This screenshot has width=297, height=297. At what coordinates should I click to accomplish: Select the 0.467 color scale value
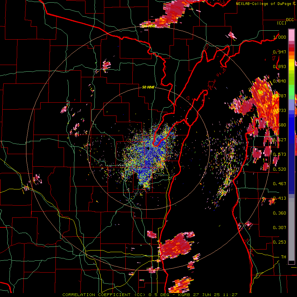pyautogui.click(x=280, y=184)
